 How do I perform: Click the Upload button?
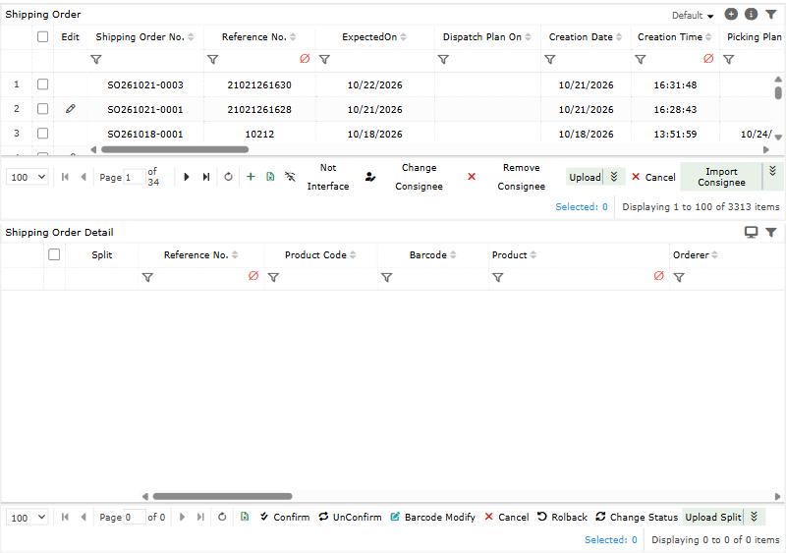tap(585, 177)
